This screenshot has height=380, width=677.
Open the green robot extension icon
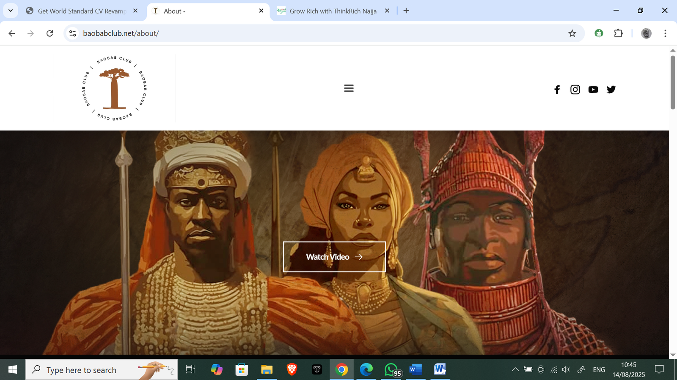pos(599,33)
